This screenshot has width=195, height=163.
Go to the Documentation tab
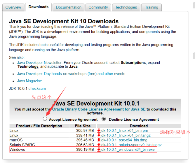[x=69, y=7]
